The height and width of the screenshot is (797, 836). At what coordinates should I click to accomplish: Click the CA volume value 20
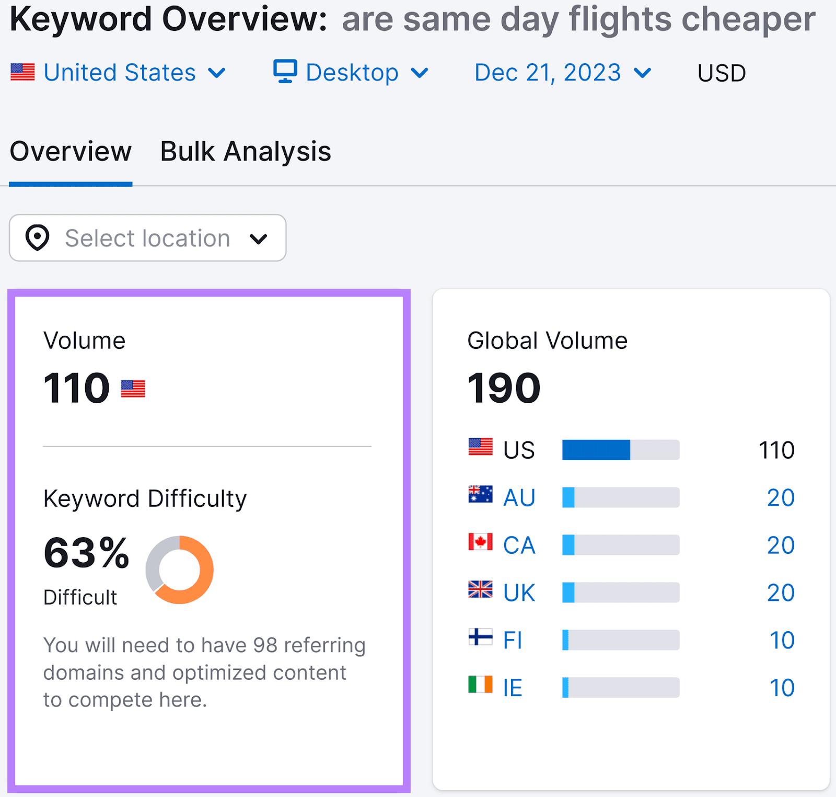pos(781,545)
